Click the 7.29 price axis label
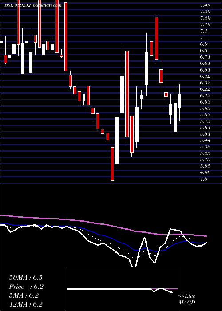 coord(205,18)
